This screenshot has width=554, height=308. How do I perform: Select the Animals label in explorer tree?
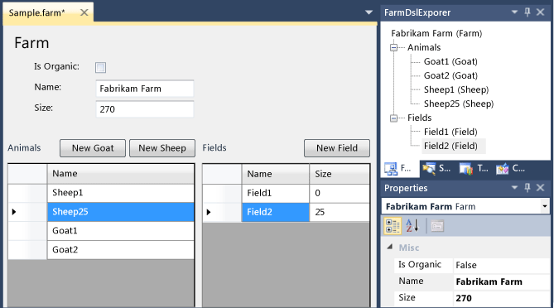pyautogui.click(x=424, y=47)
